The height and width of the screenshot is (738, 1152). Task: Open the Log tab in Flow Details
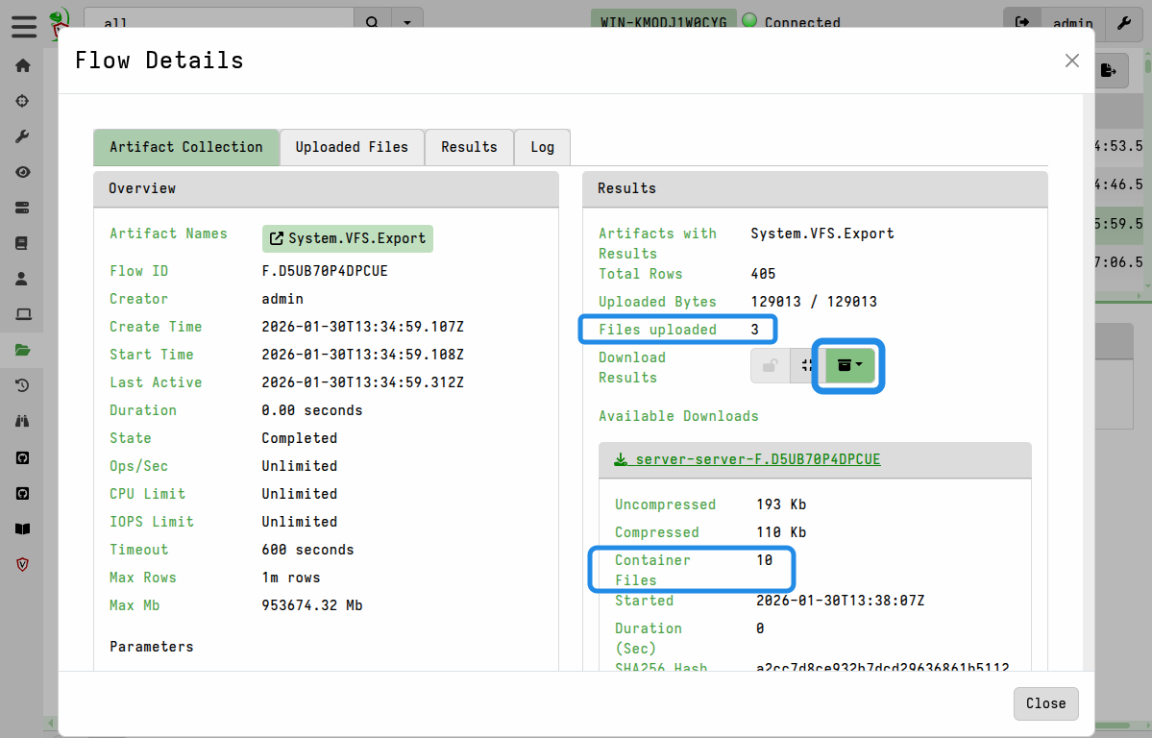coord(541,147)
